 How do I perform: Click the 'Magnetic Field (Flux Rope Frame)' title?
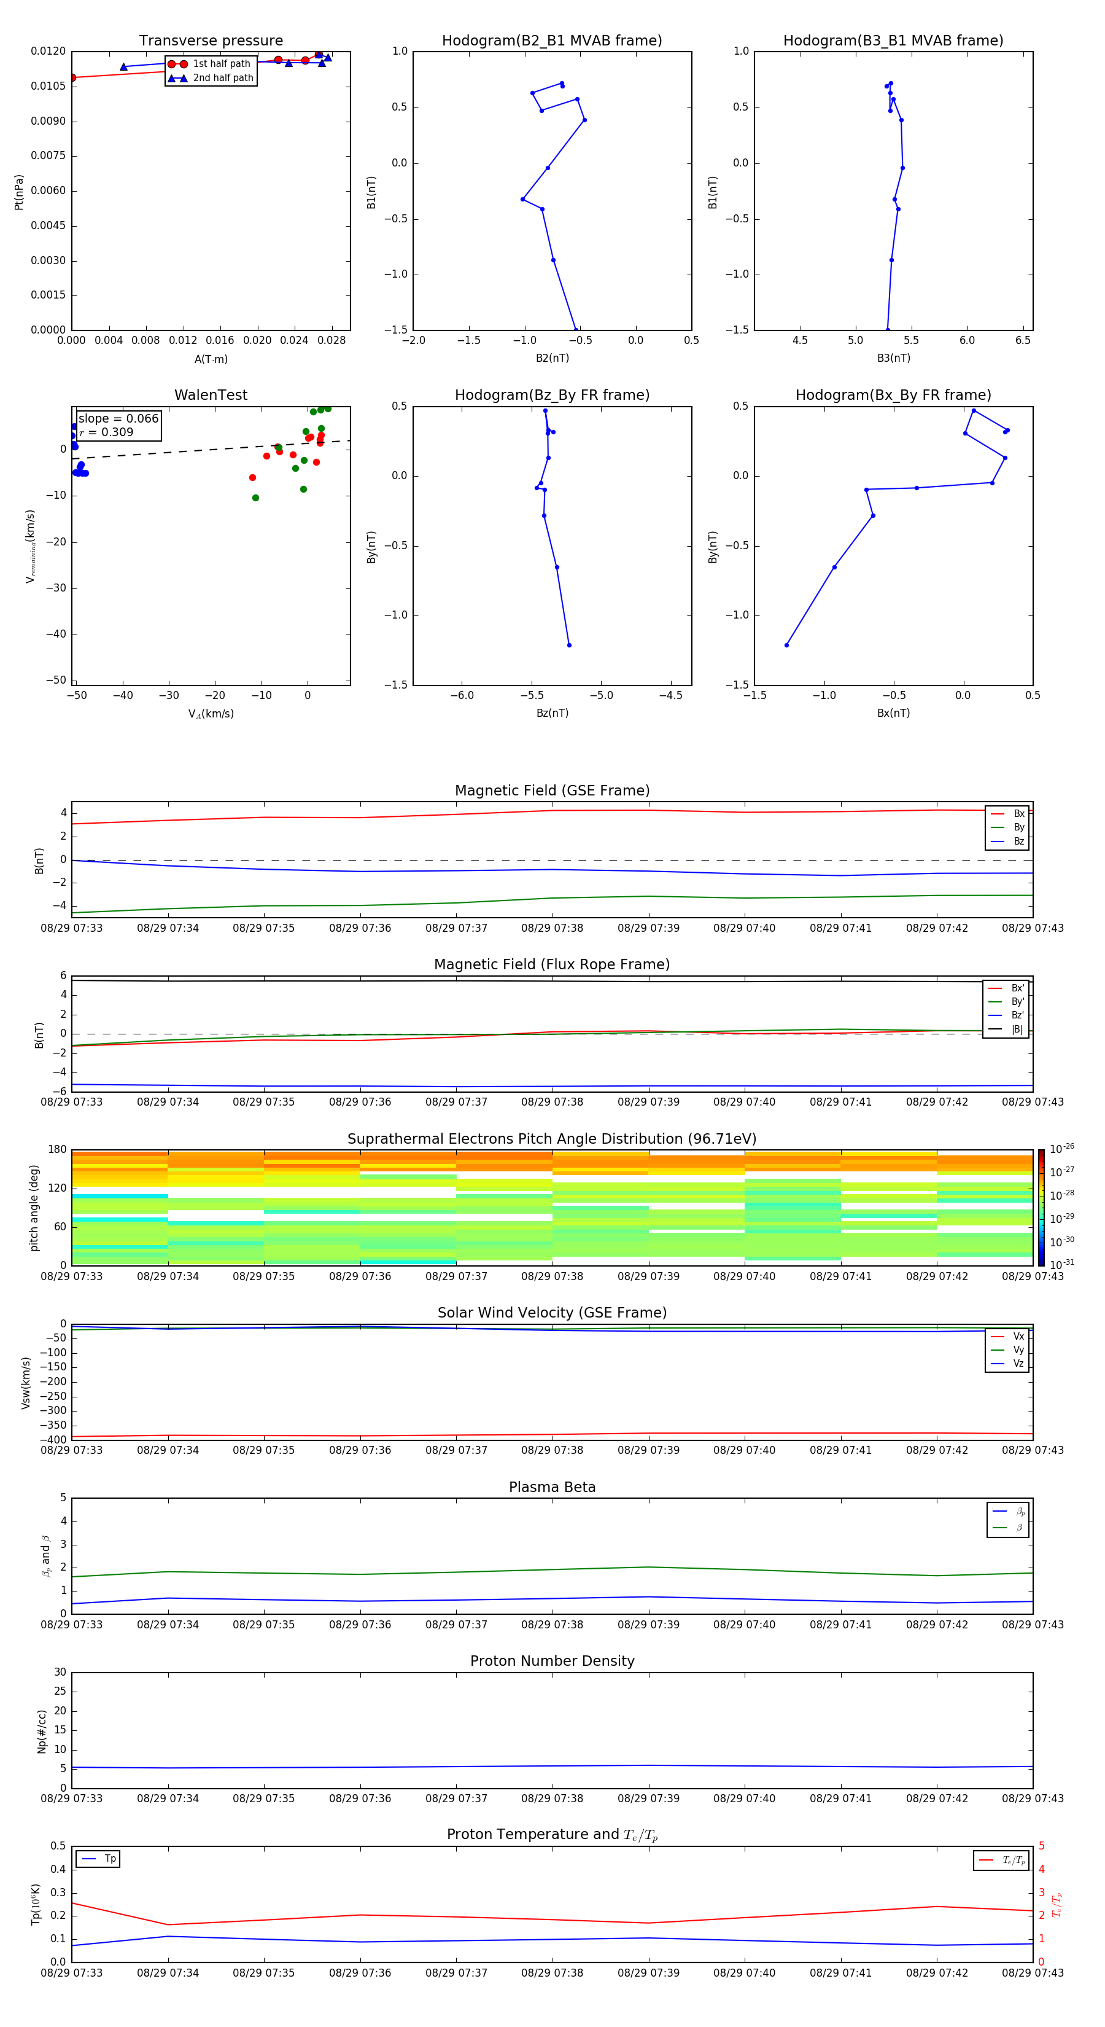(x=552, y=965)
